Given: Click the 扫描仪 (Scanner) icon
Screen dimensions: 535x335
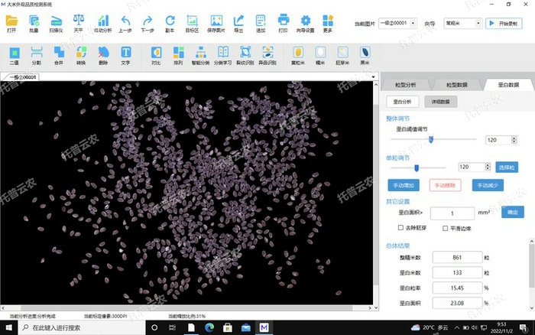Looking at the screenshot, I should [x=56, y=20].
